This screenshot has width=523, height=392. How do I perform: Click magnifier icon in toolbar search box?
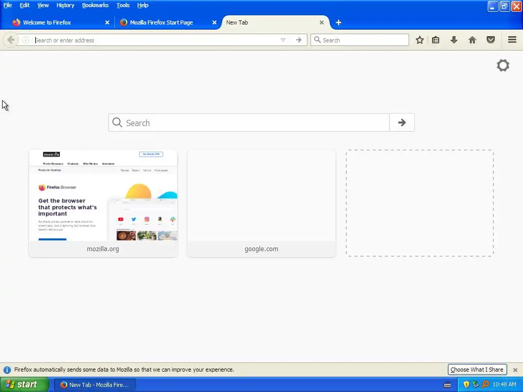pos(317,40)
